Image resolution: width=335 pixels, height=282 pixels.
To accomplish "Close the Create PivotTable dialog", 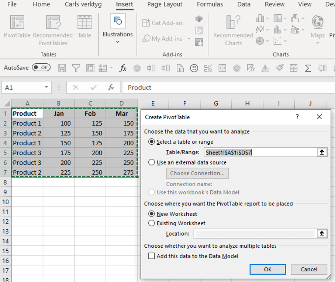I will (320, 117).
